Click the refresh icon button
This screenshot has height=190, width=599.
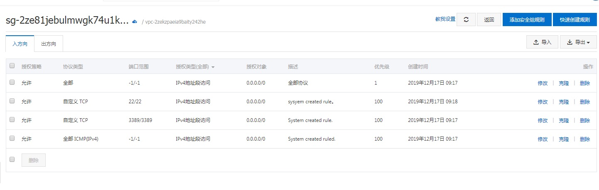coord(466,19)
